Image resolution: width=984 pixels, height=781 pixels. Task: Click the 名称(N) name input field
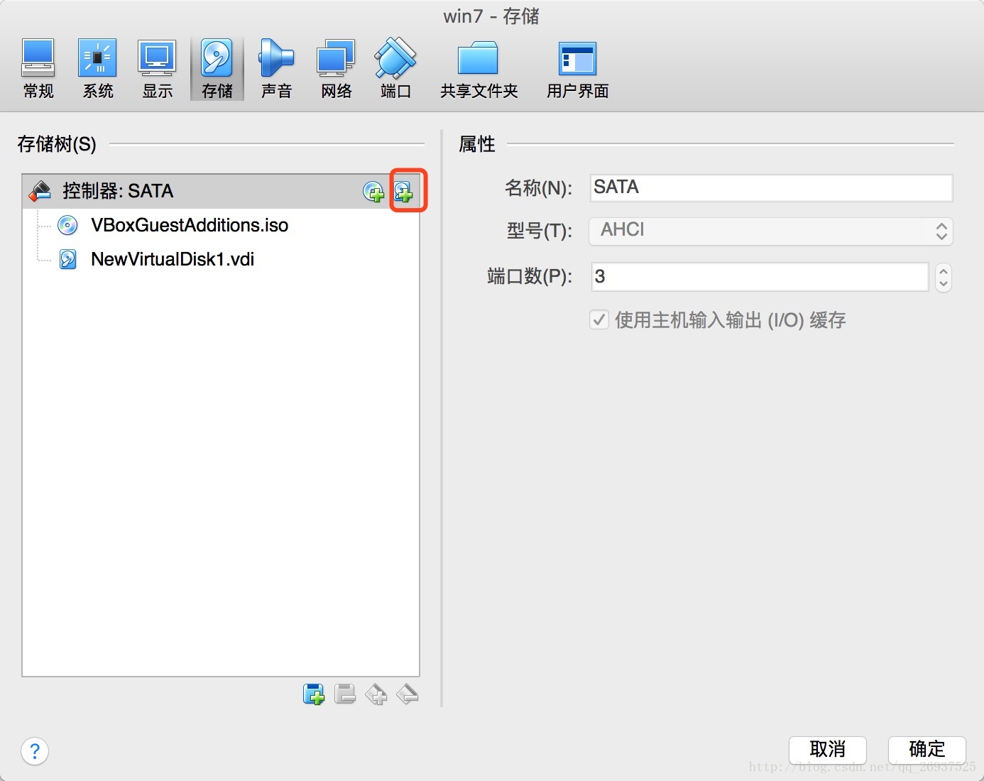pyautogui.click(x=771, y=187)
